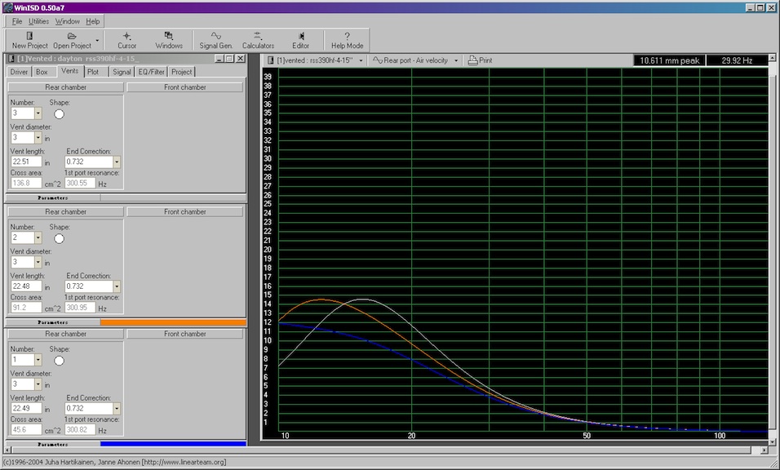Image resolution: width=780 pixels, height=470 pixels.
Task: Click the 29.92 Hz readout
Action: coord(737,60)
